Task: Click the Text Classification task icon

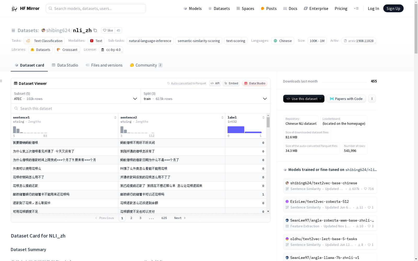Action: pos(28,41)
